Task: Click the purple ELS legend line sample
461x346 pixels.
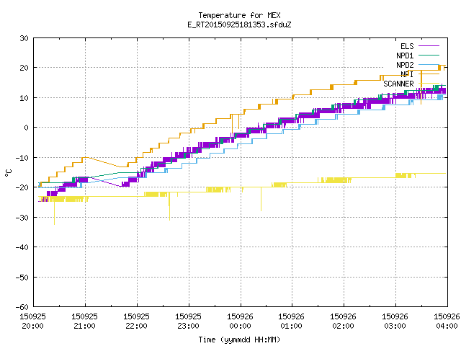Action: (429, 46)
